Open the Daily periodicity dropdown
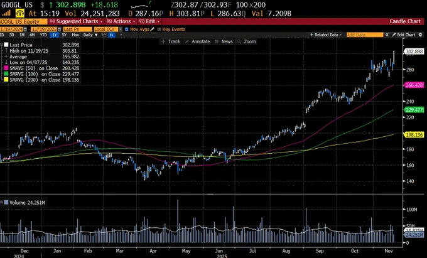This screenshot has height=258, width=427. [90, 35]
